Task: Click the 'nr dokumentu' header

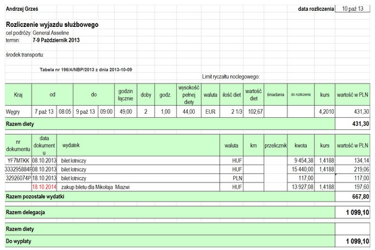Action: (18, 146)
